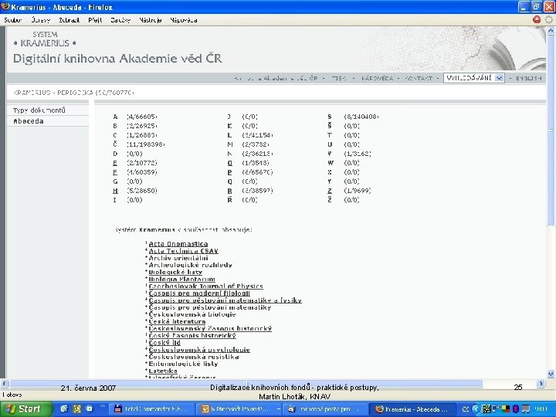This screenshot has width=556, height=417.
Task: Select Typy dokumentů in the sidebar
Action: point(39,110)
